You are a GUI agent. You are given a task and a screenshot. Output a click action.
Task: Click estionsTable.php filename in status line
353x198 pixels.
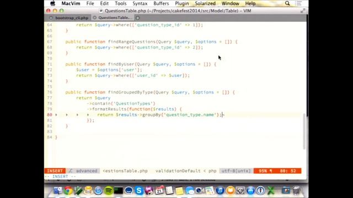pos(125,171)
